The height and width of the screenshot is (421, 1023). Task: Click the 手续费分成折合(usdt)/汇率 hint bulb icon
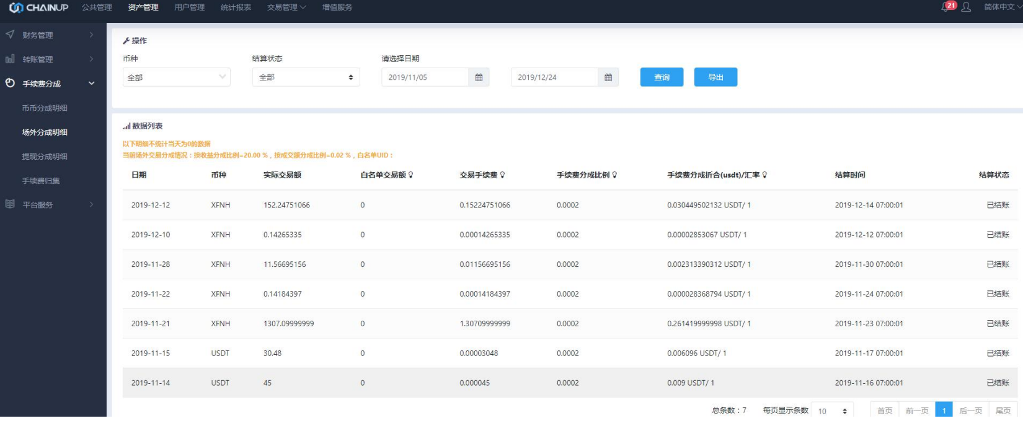[764, 175]
